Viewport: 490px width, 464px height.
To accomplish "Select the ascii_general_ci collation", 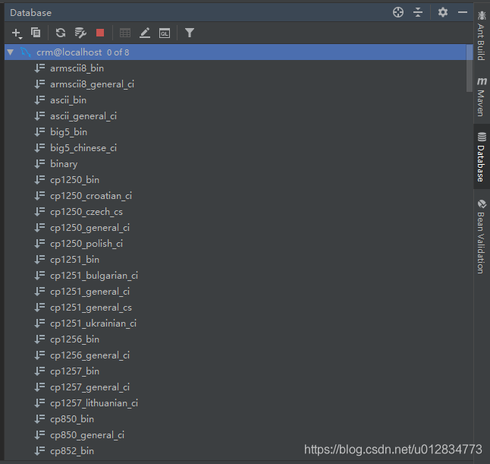I will pos(83,116).
